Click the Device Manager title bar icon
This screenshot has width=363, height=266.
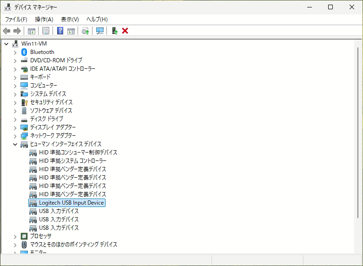7,7
